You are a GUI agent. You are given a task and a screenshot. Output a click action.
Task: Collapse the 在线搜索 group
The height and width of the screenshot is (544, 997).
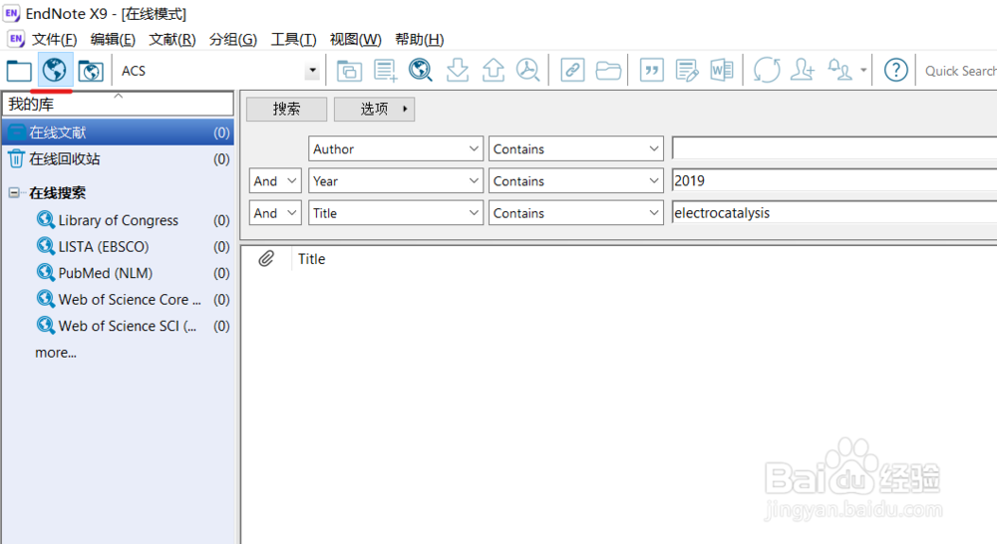[13, 192]
